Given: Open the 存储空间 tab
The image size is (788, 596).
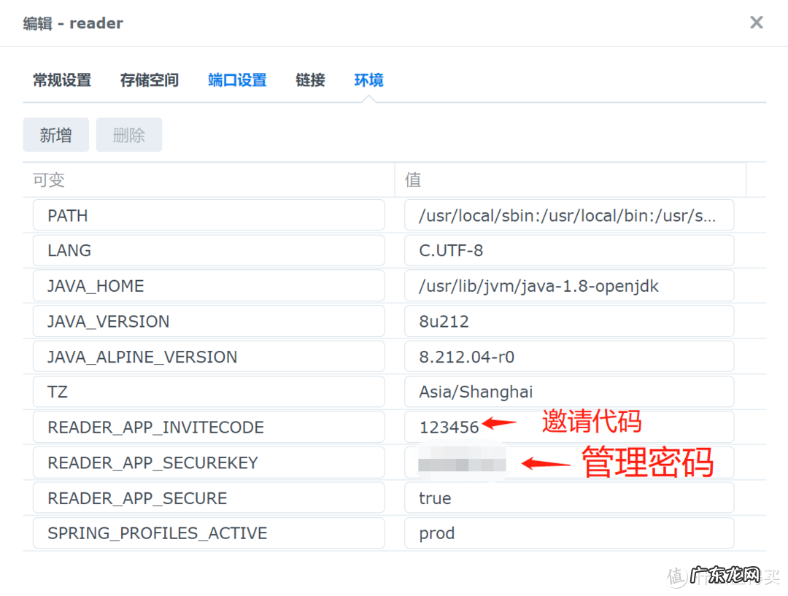Looking at the screenshot, I should (149, 80).
